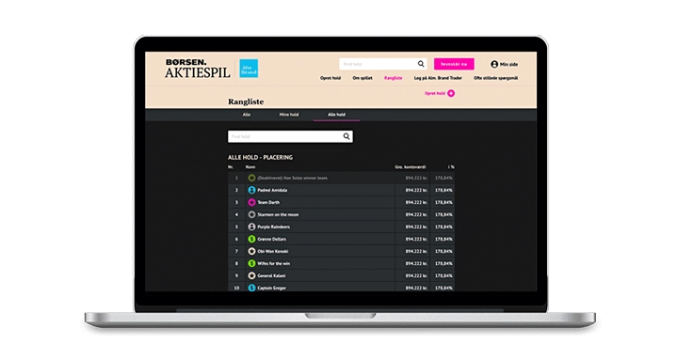Switch to the Alle tab
The width and height of the screenshot is (678, 359).
(247, 115)
